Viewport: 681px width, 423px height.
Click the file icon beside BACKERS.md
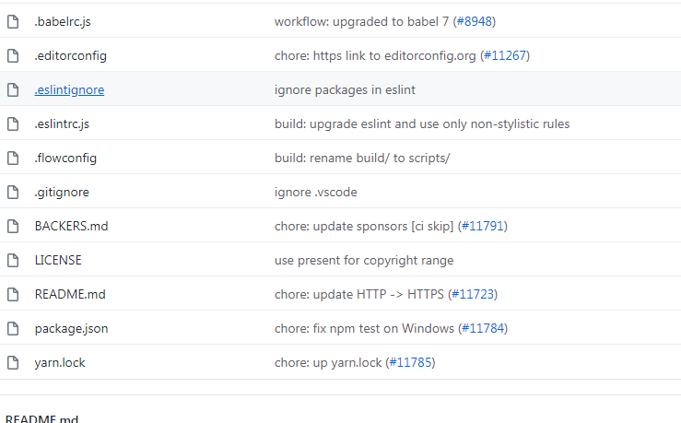coord(13,227)
